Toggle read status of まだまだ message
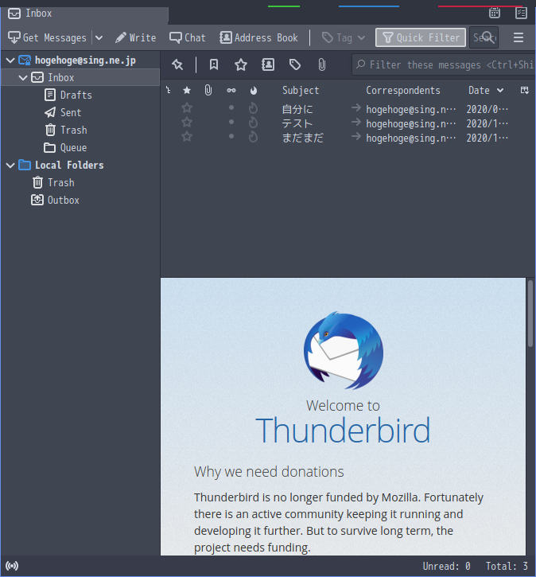This screenshot has height=577, width=536. click(231, 136)
